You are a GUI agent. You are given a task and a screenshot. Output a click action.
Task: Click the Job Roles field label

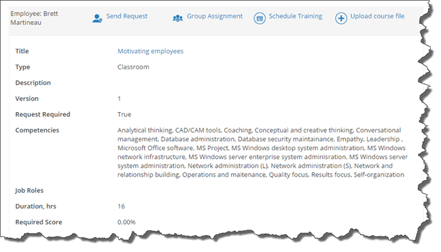tap(29, 190)
